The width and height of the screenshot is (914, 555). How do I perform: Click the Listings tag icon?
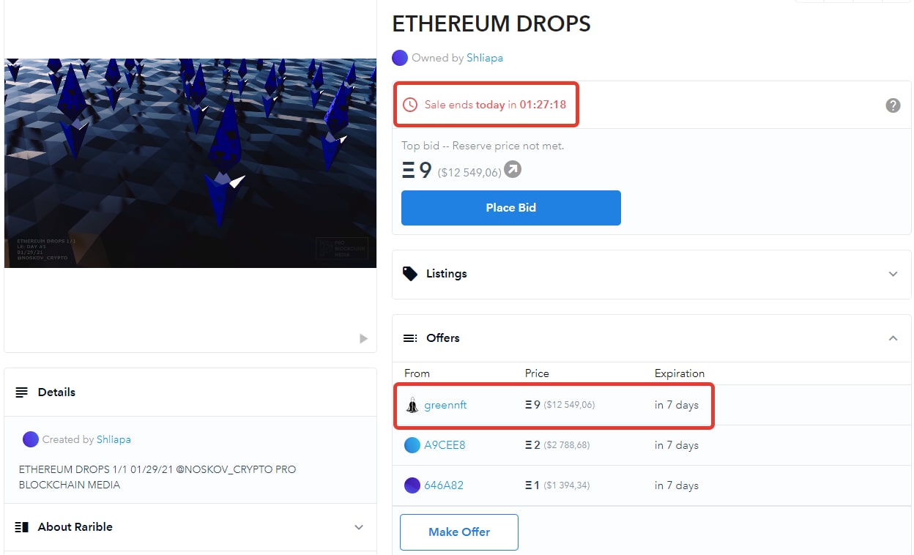(x=411, y=274)
